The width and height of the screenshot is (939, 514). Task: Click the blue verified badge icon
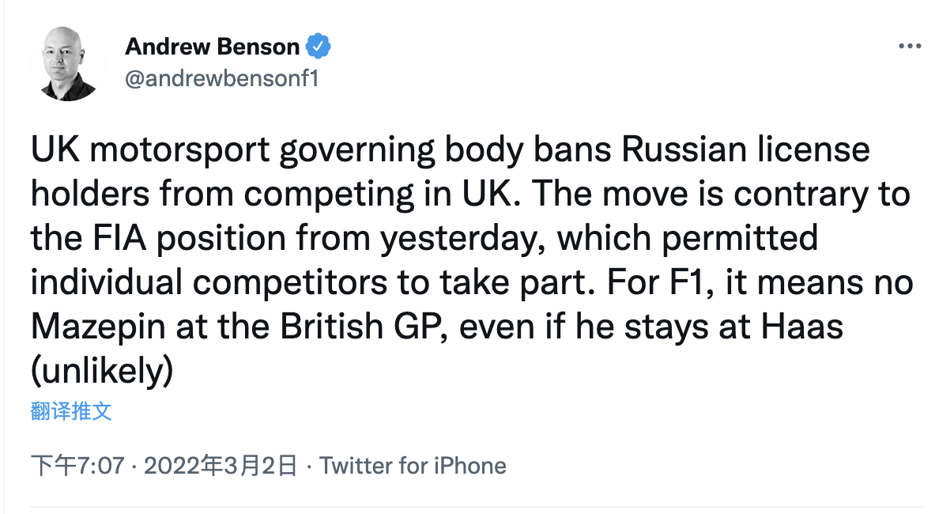[318, 47]
